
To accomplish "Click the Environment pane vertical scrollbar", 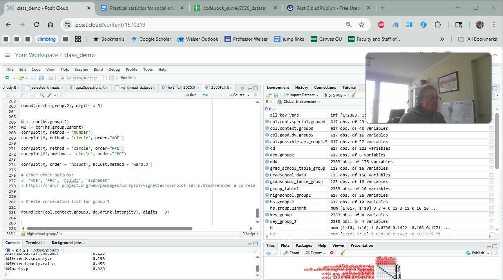I will 497,141.
